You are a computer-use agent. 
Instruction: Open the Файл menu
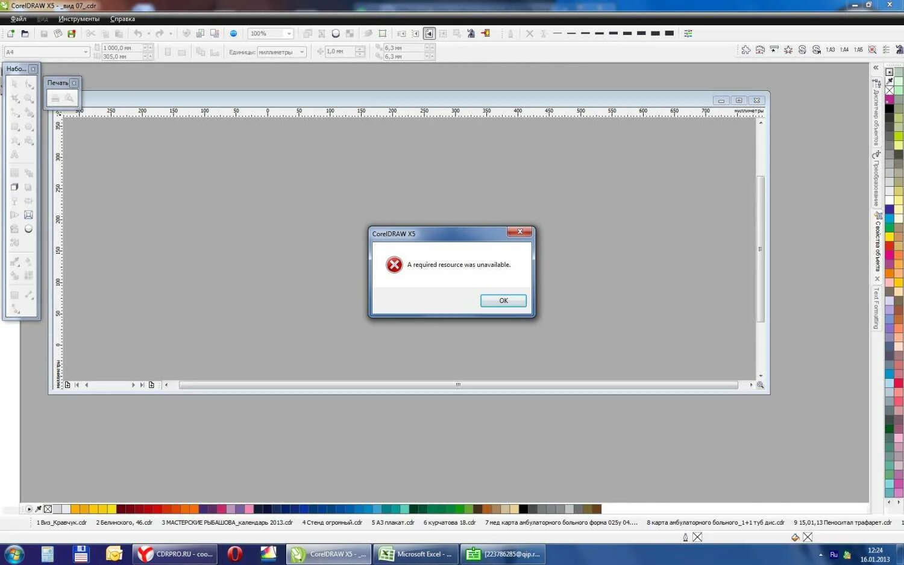18,19
